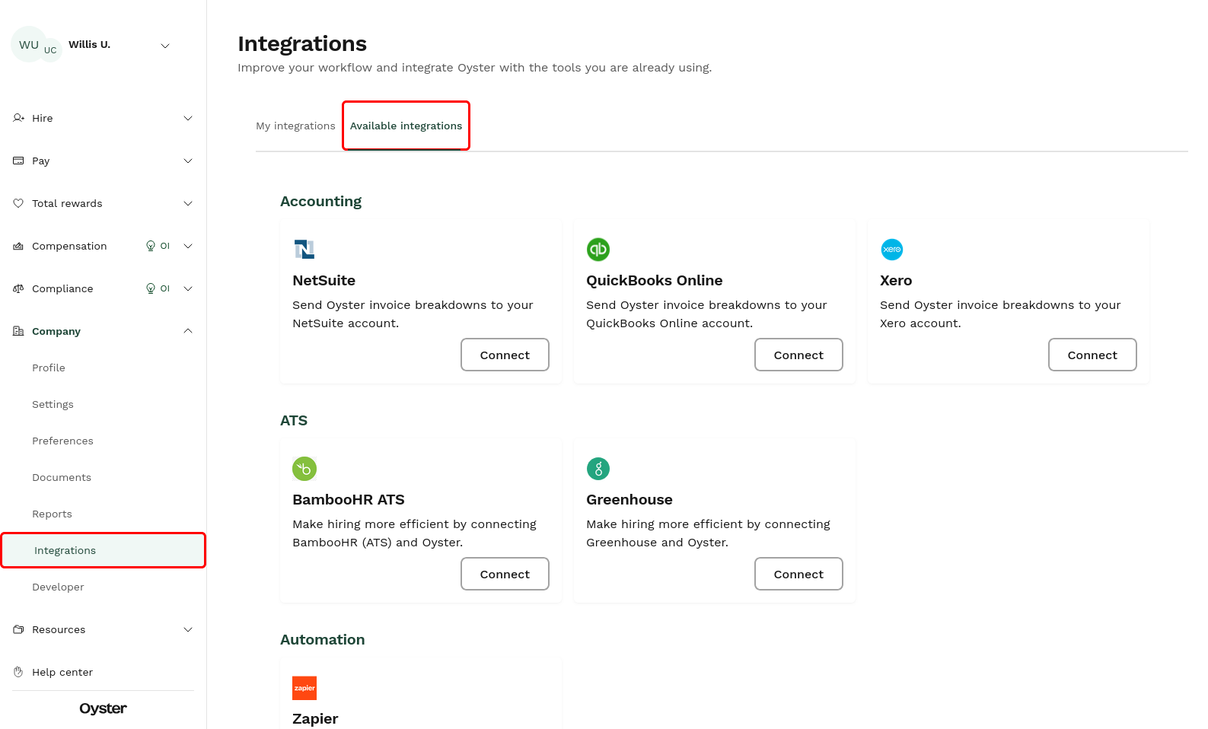Click the Xero logo icon

(892, 250)
